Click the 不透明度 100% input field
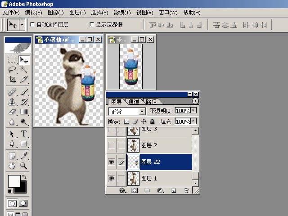This screenshot has width=288, height=216. (x=183, y=110)
